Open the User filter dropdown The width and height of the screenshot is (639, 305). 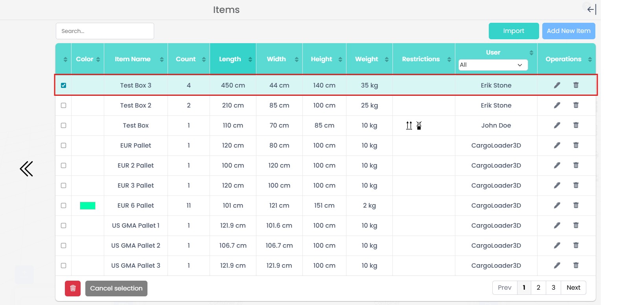coord(493,65)
